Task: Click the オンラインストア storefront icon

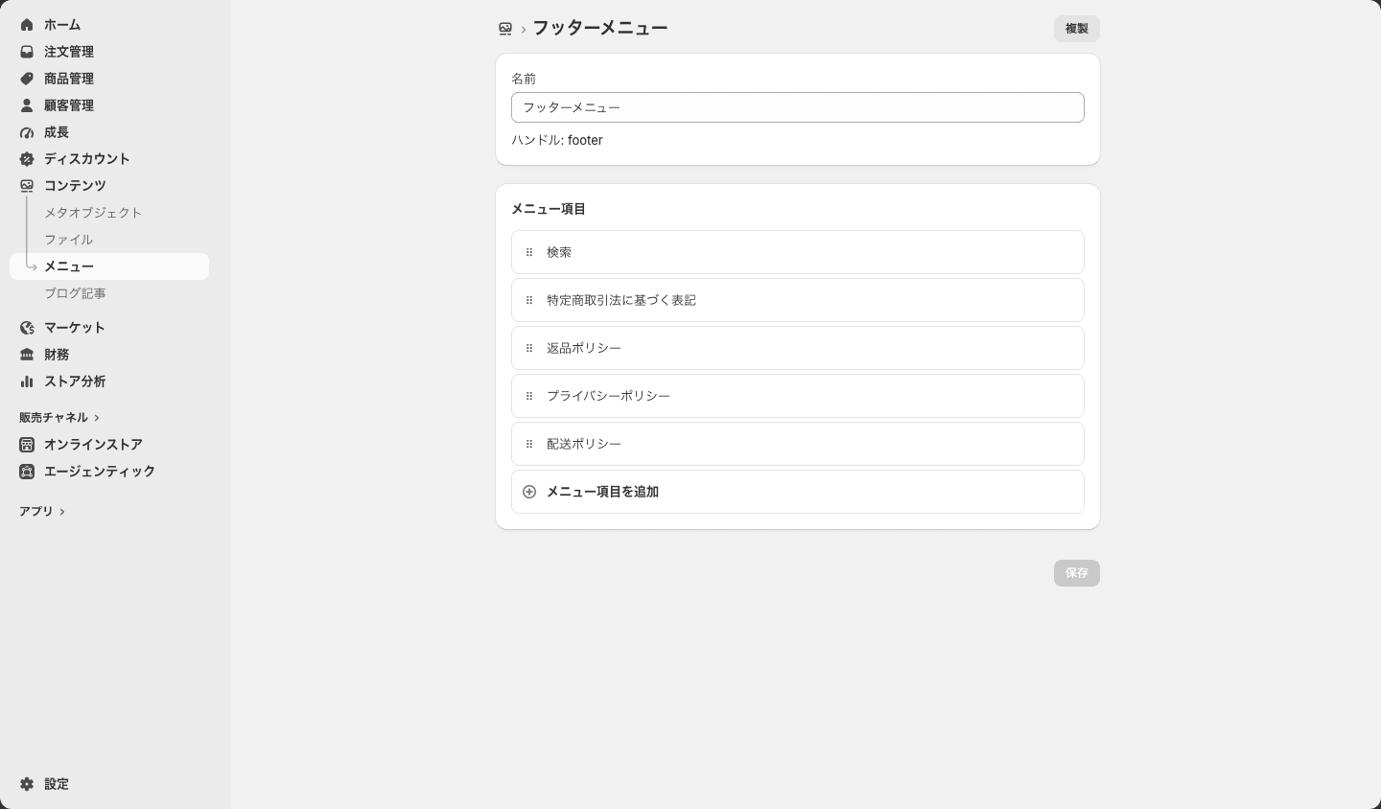Action: coord(27,445)
